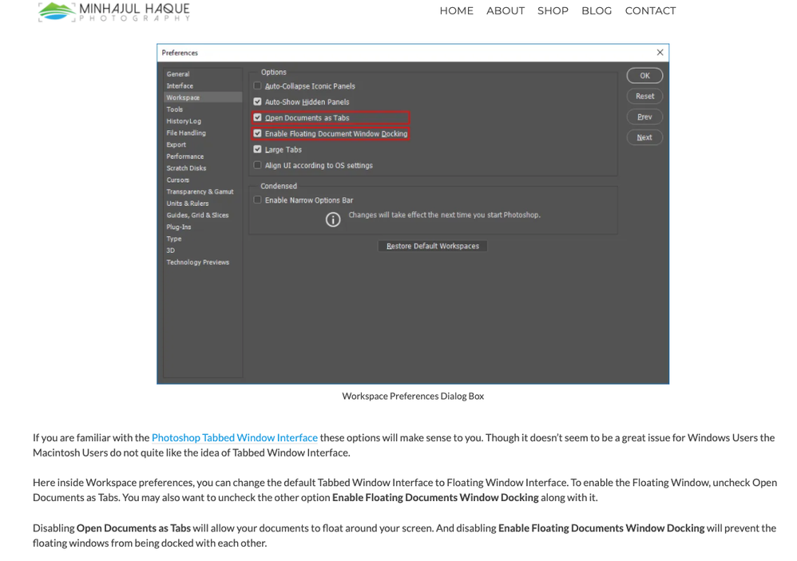Click the Next button

644,137
